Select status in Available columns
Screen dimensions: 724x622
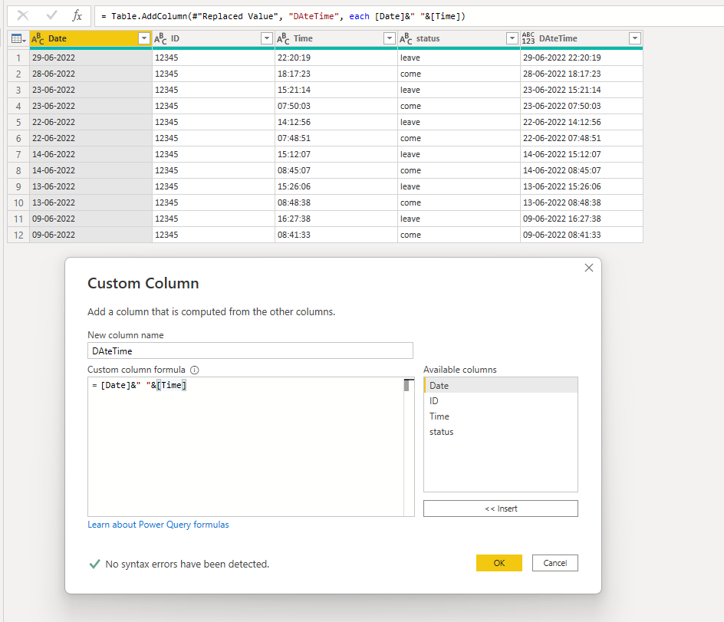(x=501, y=432)
